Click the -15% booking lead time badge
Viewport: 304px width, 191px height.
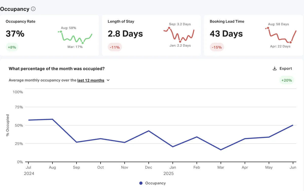point(217,47)
